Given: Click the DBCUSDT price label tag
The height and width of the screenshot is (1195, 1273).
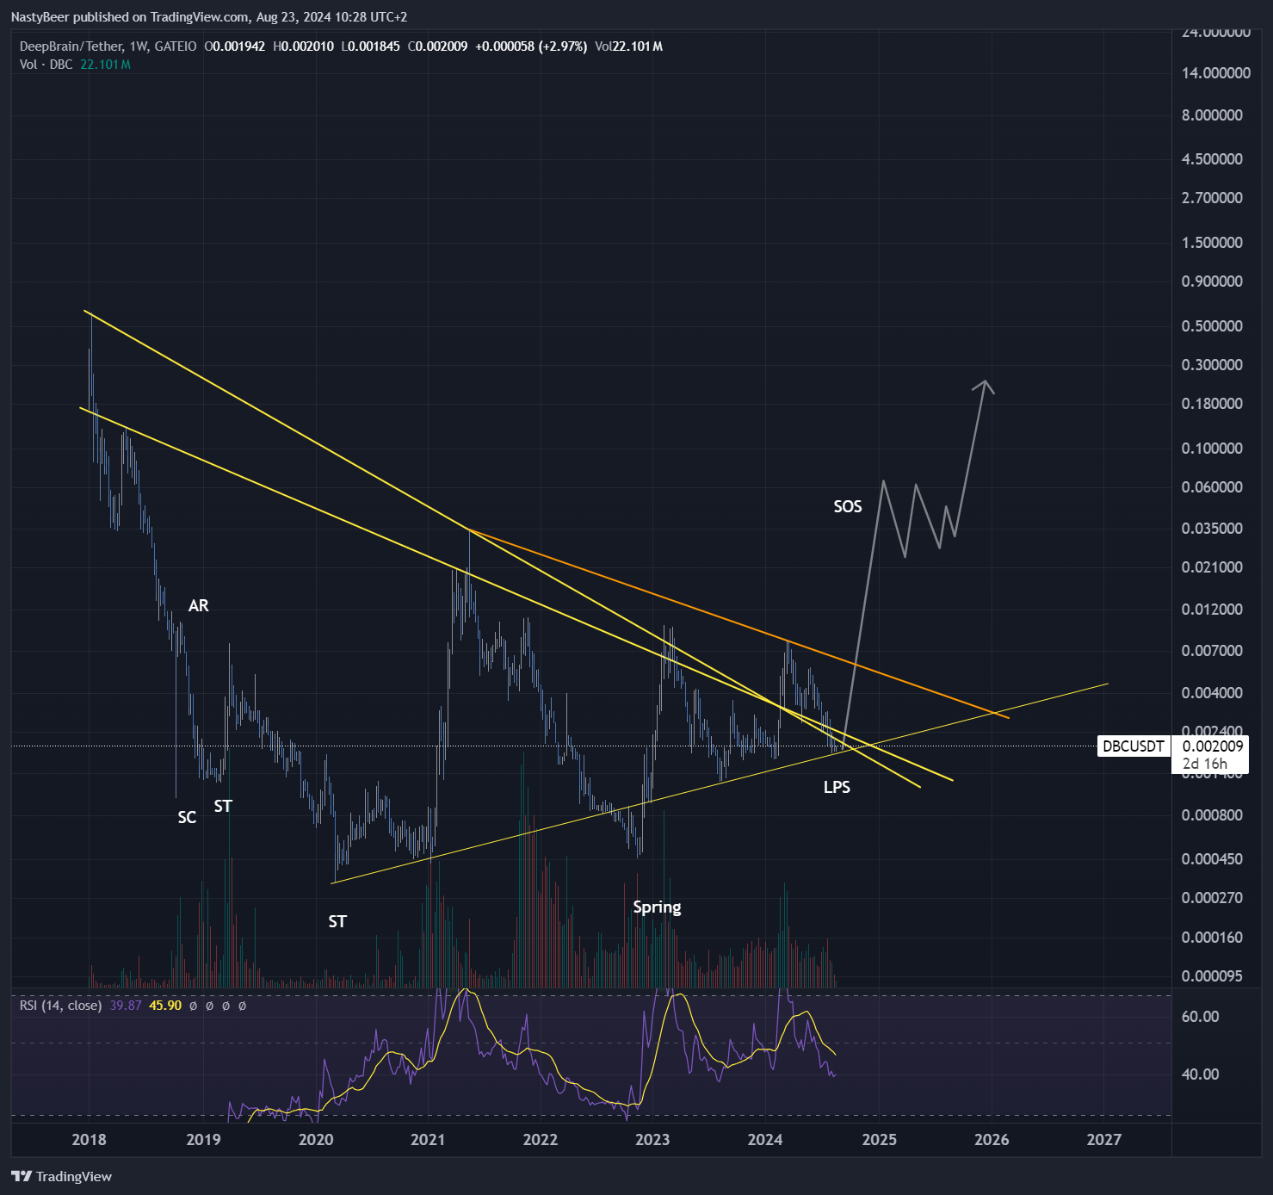Looking at the screenshot, I should 1134,746.
